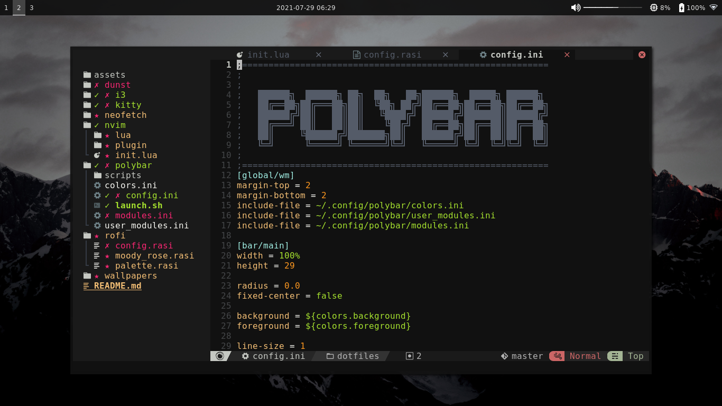
Task: Switch to the config.rasi tab
Action: coord(392,55)
